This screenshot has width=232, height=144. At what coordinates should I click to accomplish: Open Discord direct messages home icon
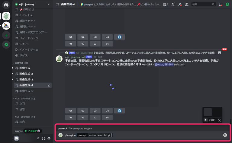pos(6,5)
